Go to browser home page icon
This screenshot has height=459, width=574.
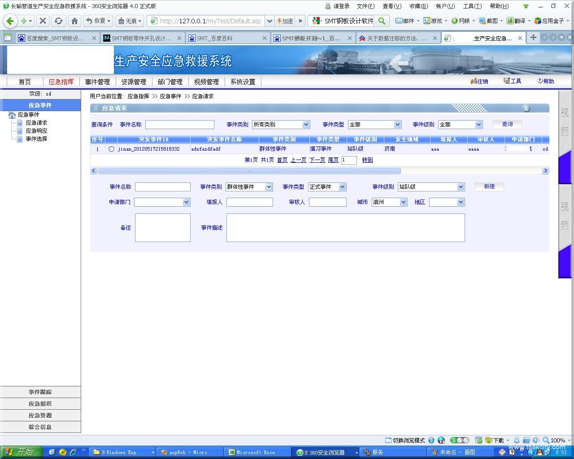point(75,21)
